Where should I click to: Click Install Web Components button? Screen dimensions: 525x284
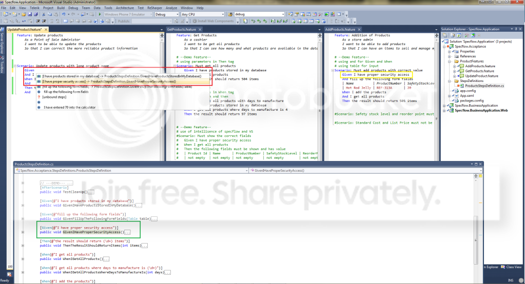point(213,21)
